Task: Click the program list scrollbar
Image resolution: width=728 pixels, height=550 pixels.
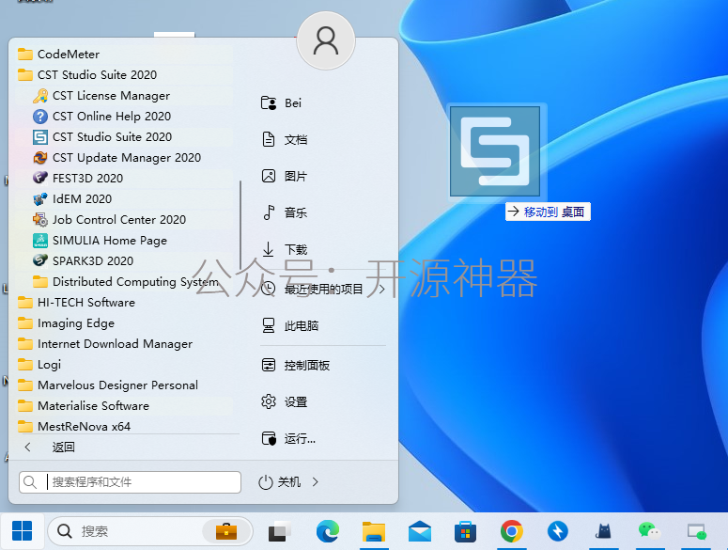Action: pos(240,226)
